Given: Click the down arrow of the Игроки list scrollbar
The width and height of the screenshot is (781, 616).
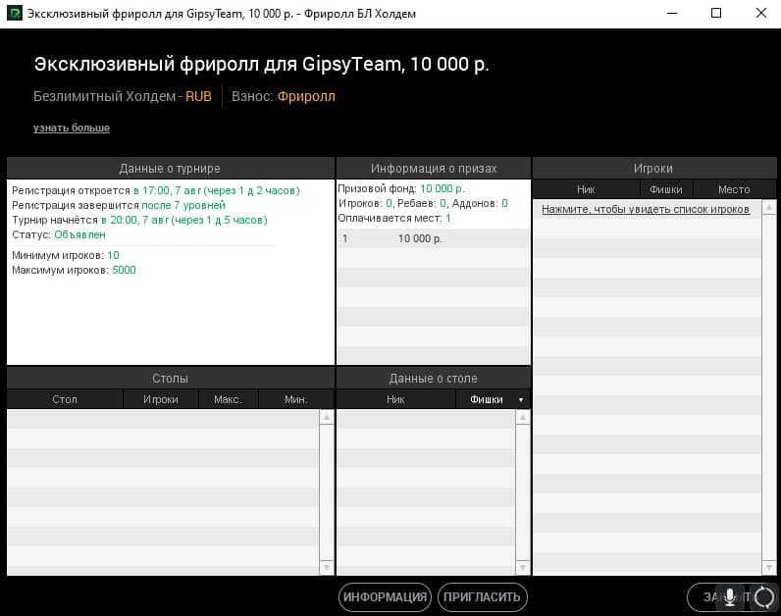Looking at the screenshot, I should (769, 568).
